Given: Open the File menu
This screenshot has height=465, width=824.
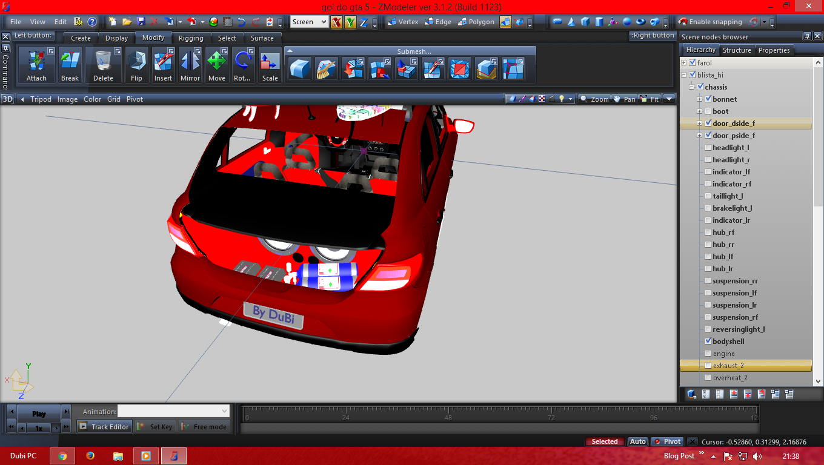Looking at the screenshot, I should [x=16, y=22].
